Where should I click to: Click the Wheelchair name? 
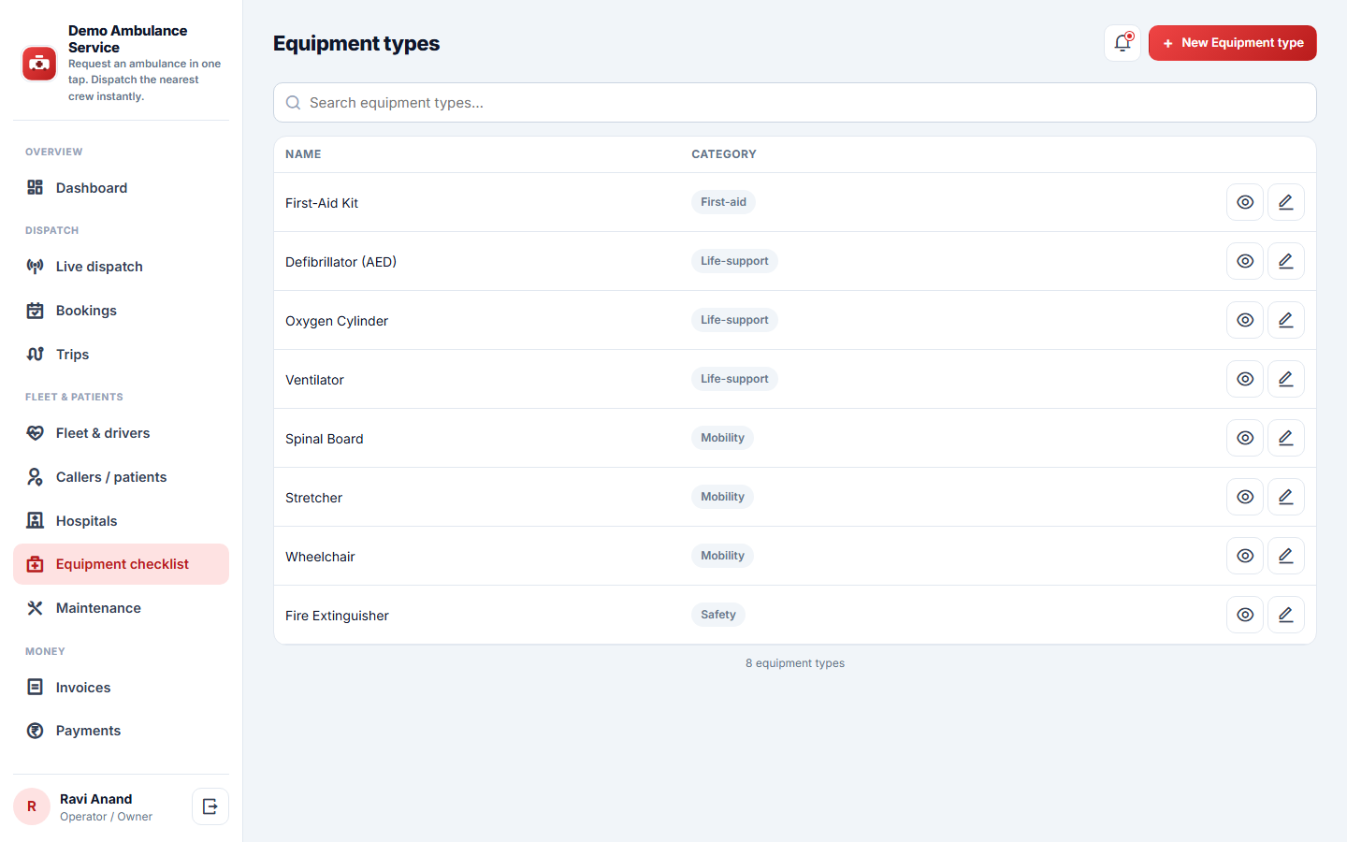320,557
